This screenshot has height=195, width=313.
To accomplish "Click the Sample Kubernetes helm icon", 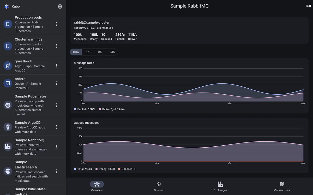I will [x=8, y=105].
